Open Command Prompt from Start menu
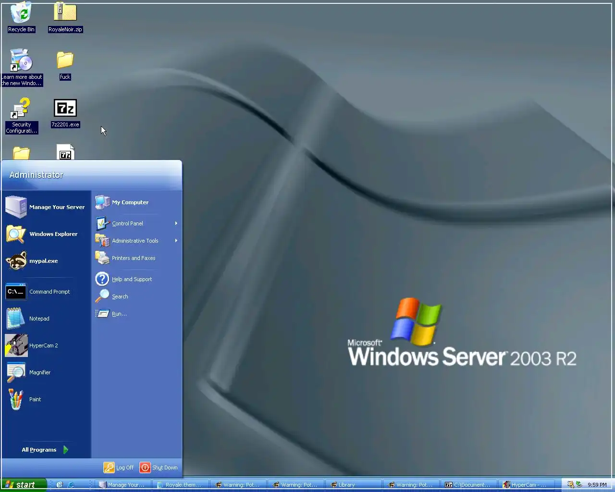Viewport: 615px width, 492px height. [46, 292]
